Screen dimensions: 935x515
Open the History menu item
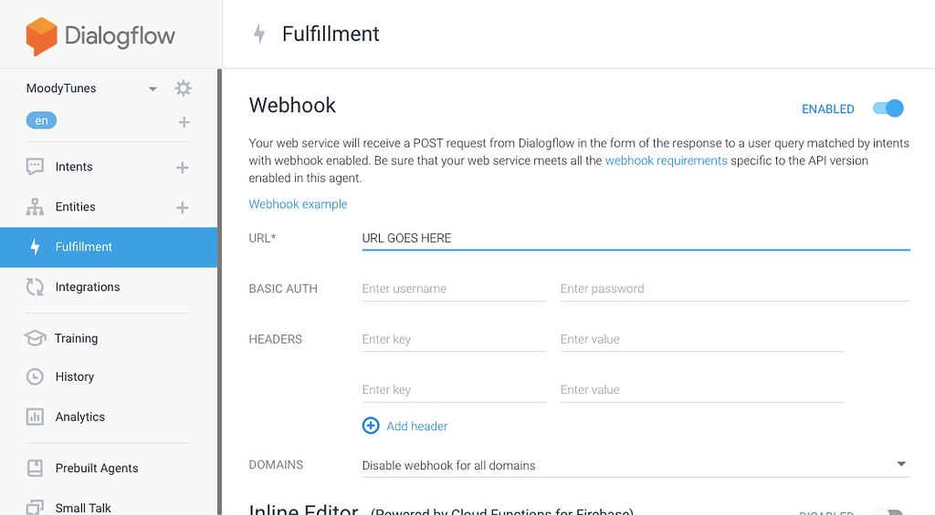(x=74, y=376)
